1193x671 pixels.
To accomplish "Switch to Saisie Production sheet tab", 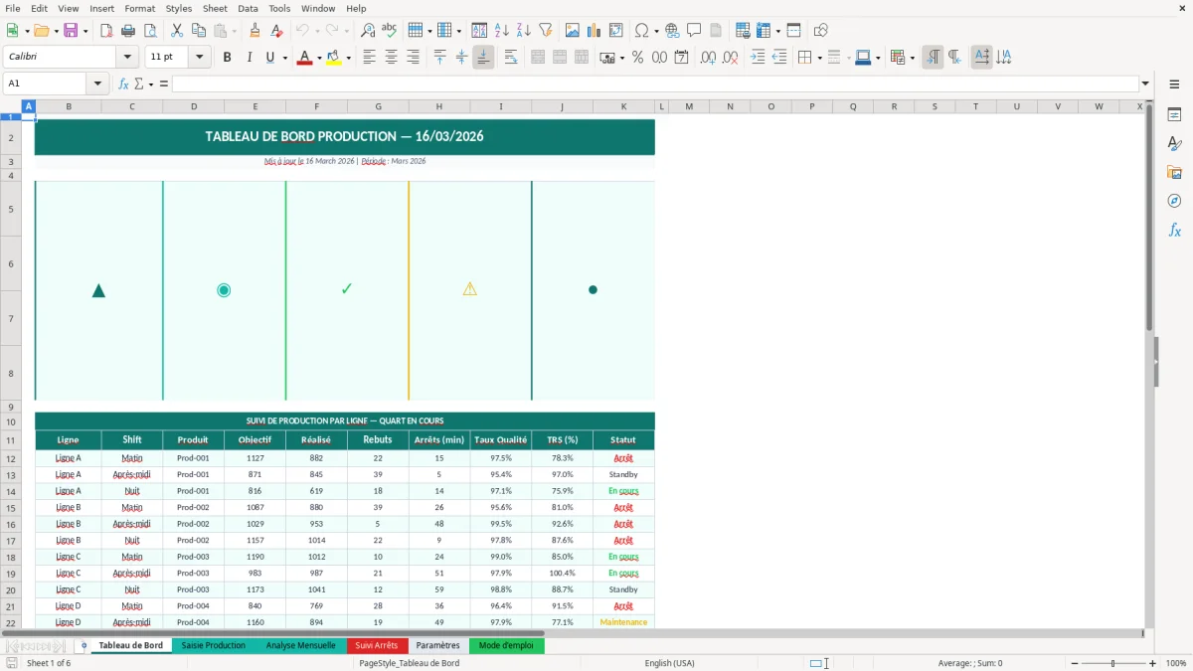I will tap(213, 646).
